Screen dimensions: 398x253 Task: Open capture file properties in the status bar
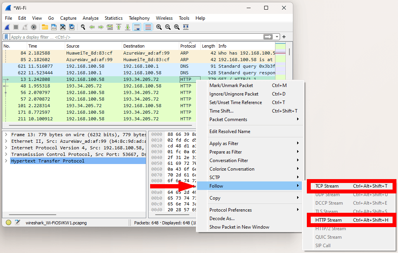(x=17, y=222)
